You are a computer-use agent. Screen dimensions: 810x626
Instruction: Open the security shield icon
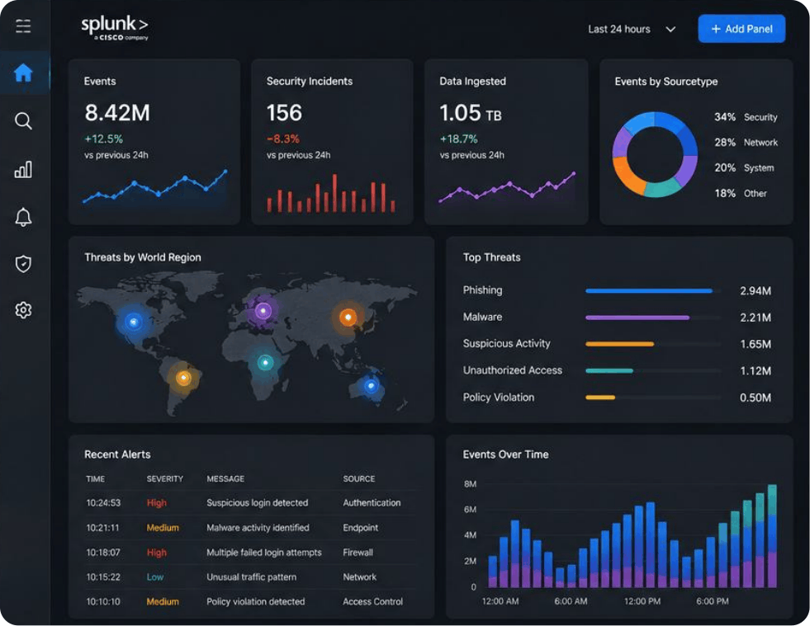point(23,264)
